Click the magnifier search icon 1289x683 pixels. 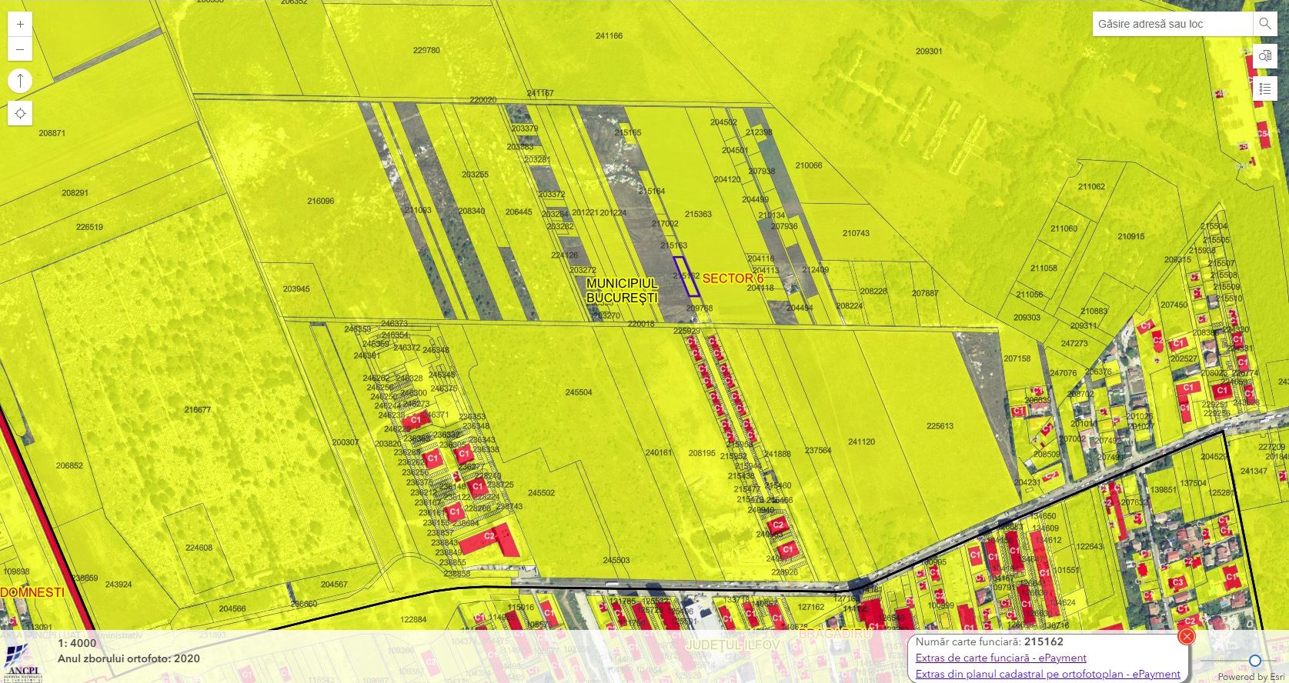tap(1264, 24)
